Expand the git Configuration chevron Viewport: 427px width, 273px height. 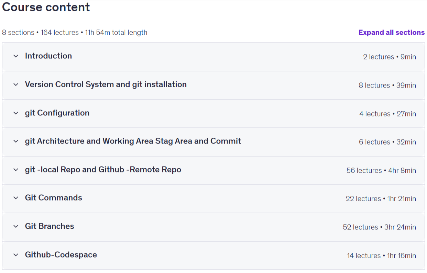click(16, 113)
